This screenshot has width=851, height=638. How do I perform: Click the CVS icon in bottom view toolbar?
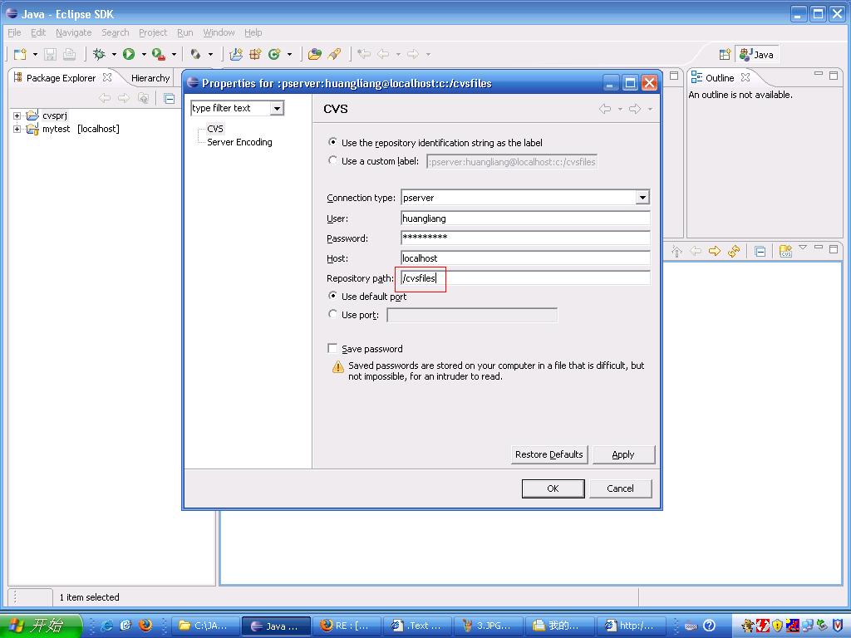point(785,251)
